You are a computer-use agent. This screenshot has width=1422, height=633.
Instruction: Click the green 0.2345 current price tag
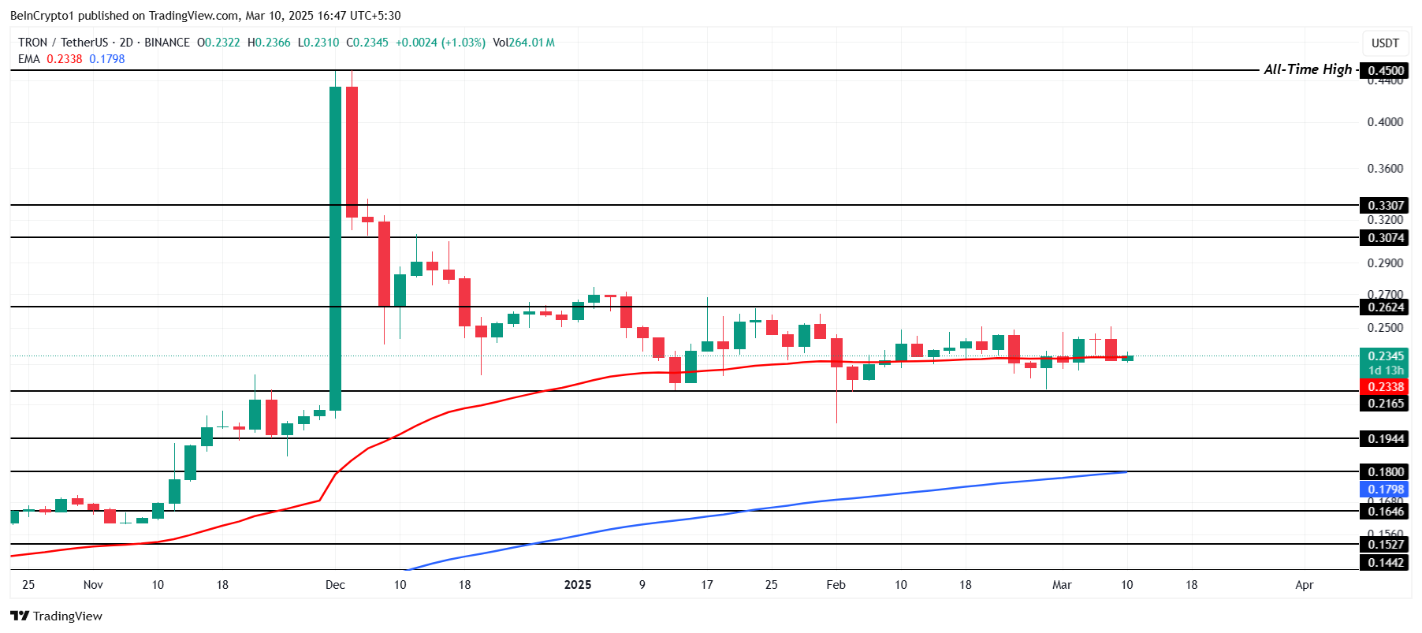click(1385, 356)
